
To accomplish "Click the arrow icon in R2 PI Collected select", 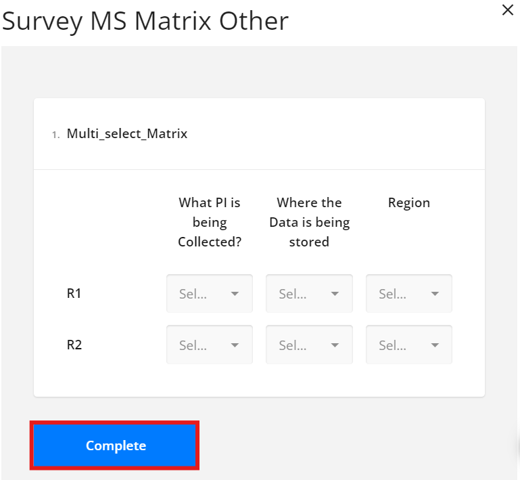I will click(x=235, y=345).
